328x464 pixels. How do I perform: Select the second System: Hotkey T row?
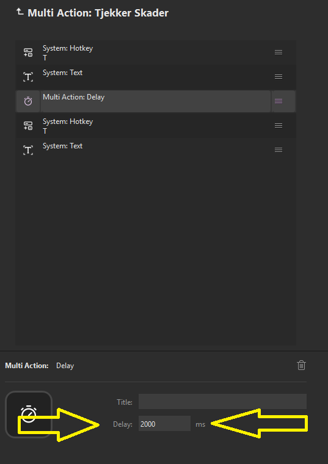click(156, 126)
